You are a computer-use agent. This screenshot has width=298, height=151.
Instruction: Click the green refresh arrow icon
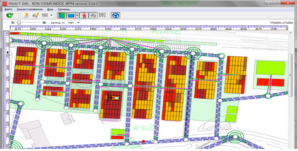click(x=10, y=16)
